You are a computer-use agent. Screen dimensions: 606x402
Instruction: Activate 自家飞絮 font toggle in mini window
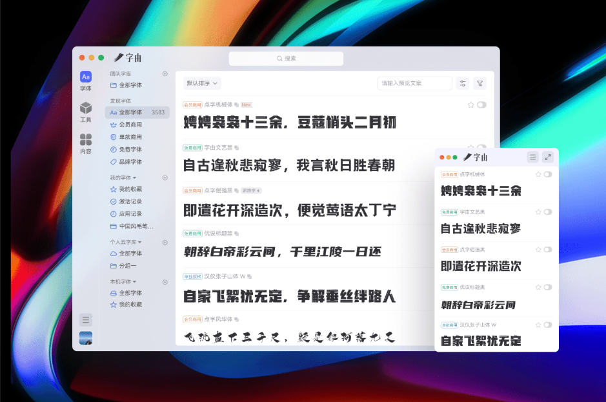[x=548, y=325]
